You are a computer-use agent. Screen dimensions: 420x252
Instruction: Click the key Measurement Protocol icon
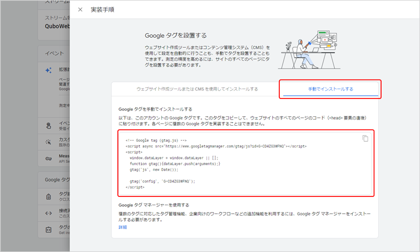pos(48,159)
